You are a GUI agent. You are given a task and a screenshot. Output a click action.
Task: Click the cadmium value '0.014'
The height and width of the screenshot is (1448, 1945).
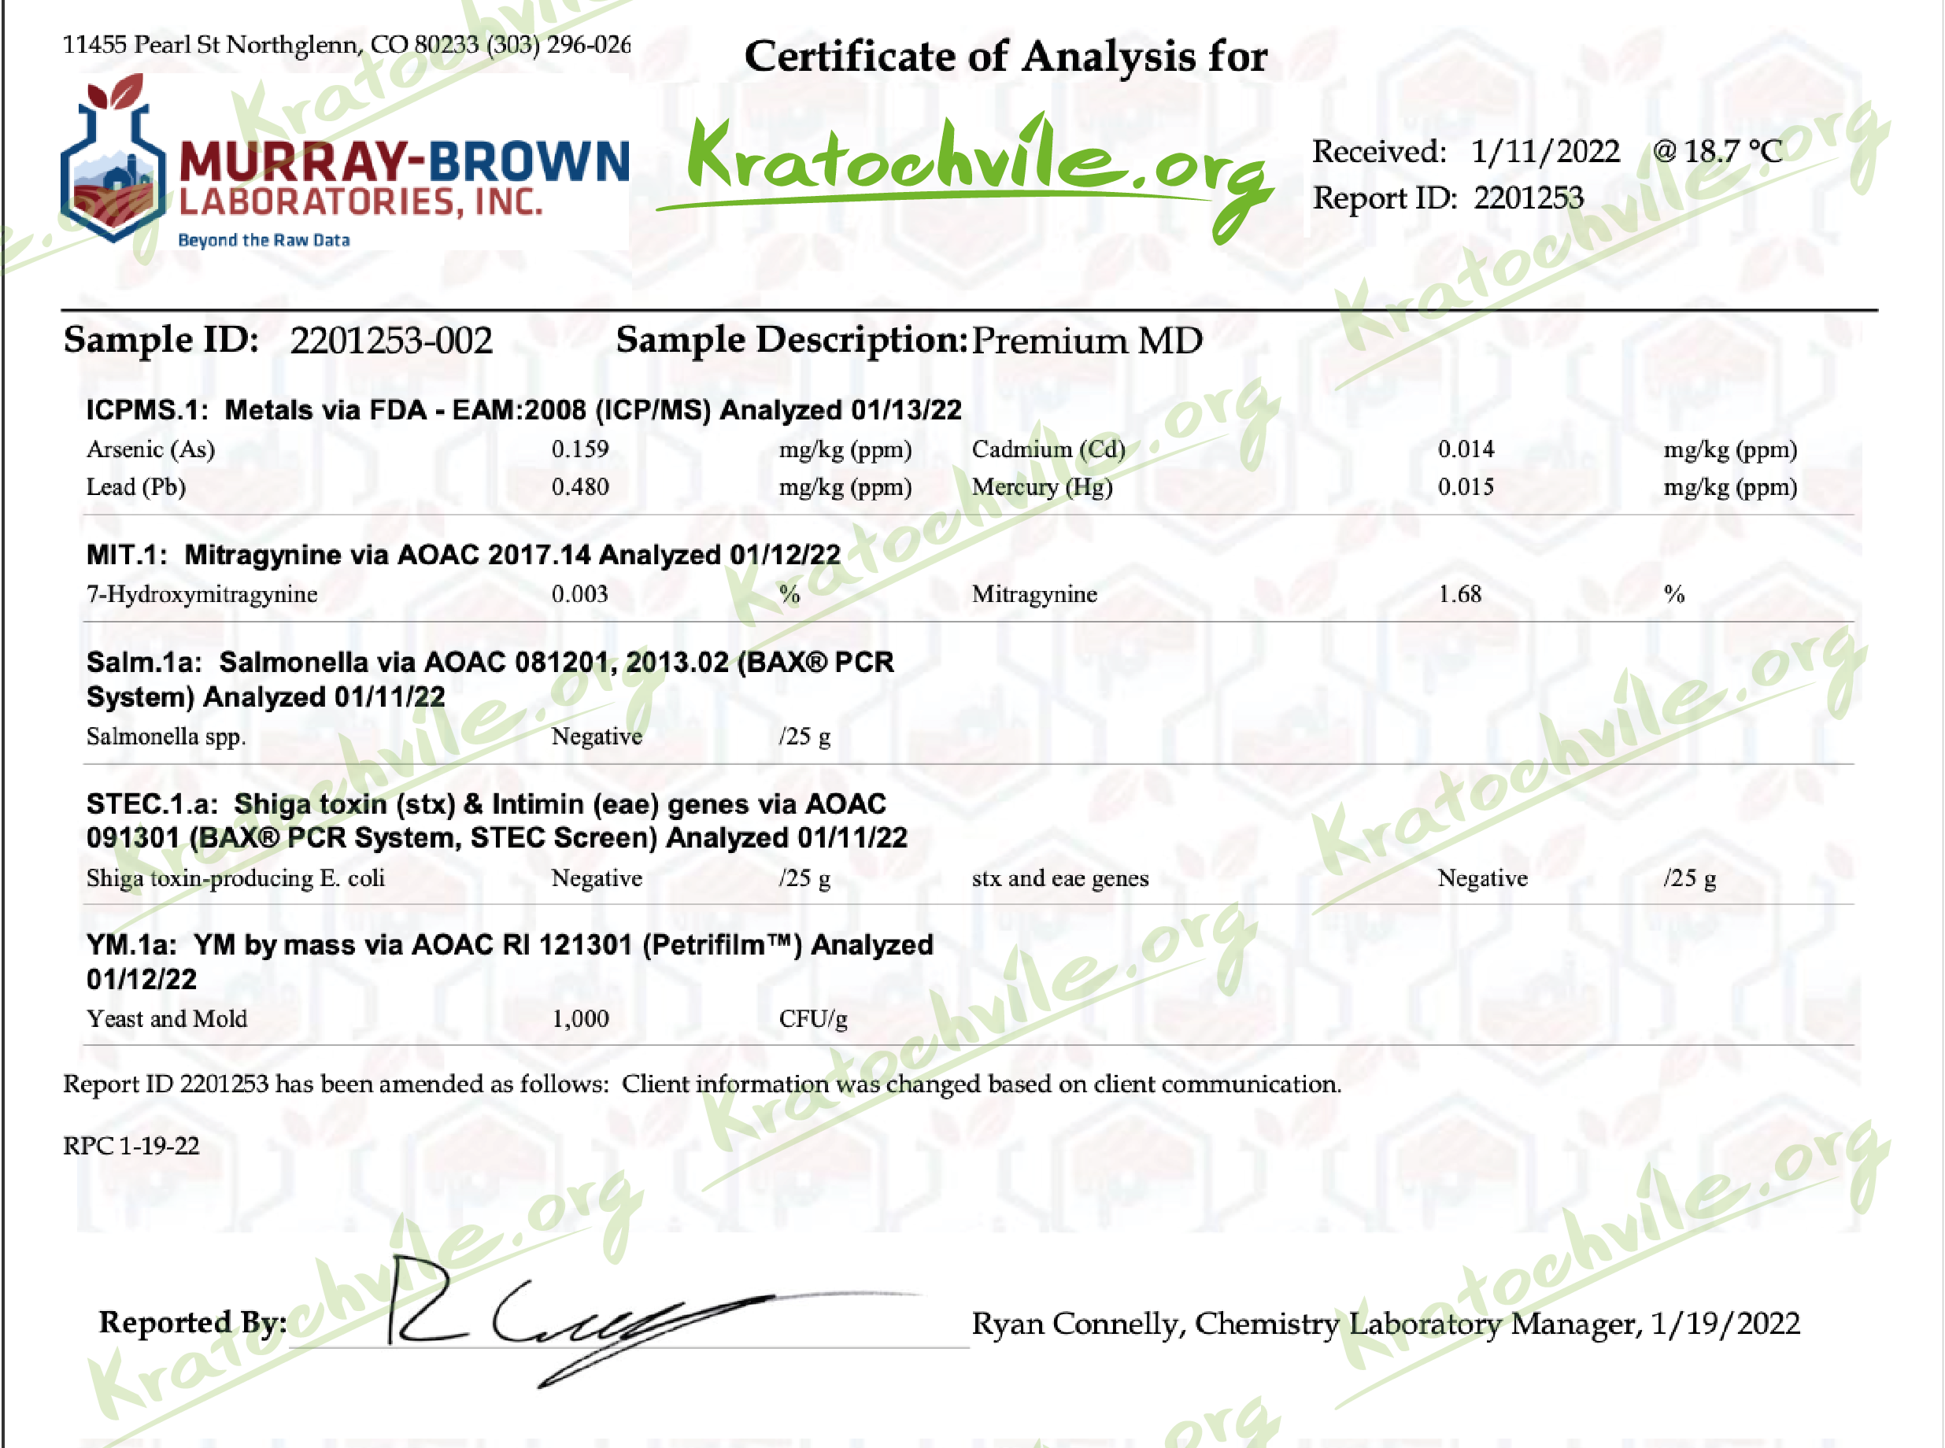tap(1466, 449)
